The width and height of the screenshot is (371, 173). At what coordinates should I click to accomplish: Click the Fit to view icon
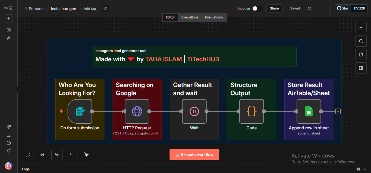coord(28,155)
